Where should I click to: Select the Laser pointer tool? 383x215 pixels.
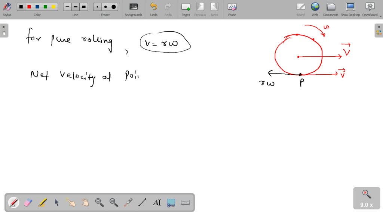128,202
